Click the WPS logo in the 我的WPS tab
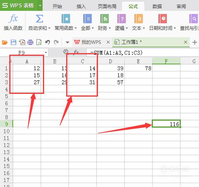 (x=77, y=42)
